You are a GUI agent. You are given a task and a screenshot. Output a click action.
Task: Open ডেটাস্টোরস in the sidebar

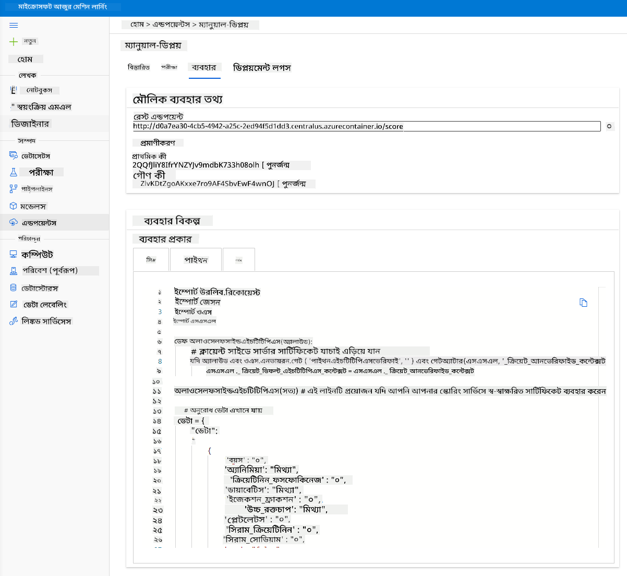[40, 288]
